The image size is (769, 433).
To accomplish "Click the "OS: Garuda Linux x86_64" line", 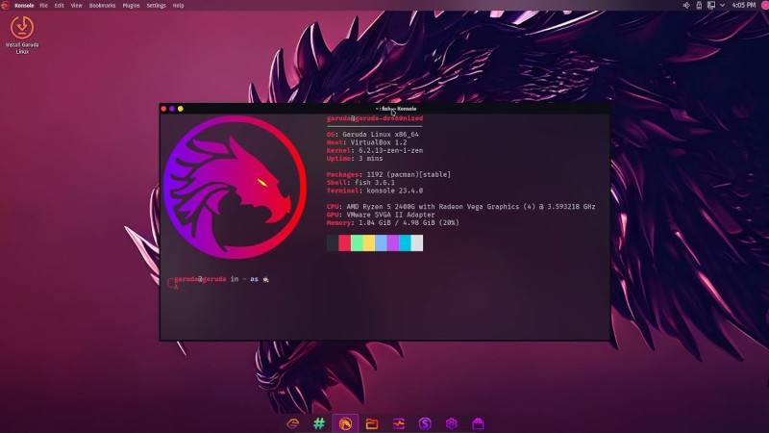I will point(373,134).
